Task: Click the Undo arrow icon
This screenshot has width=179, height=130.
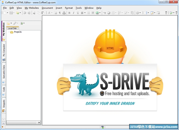Action: [x=25, y=13]
